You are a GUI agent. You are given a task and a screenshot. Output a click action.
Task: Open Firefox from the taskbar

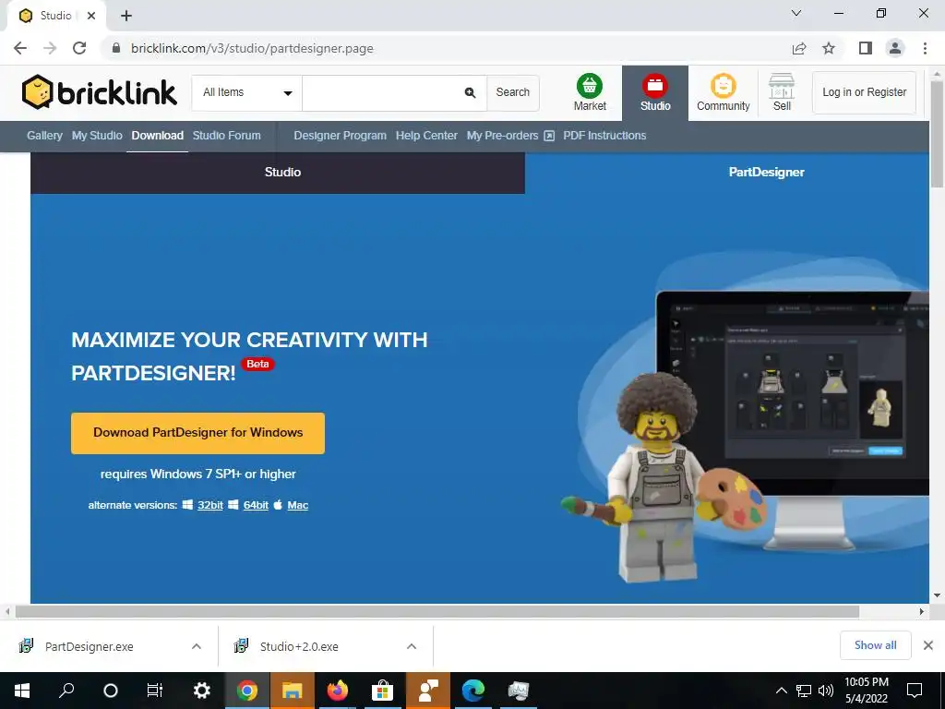(x=338, y=691)
